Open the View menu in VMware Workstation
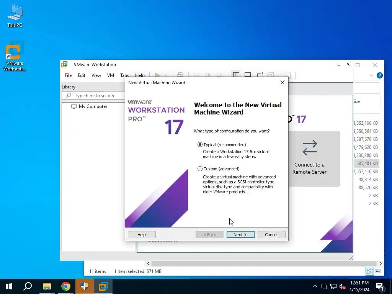 coord(96,75)
